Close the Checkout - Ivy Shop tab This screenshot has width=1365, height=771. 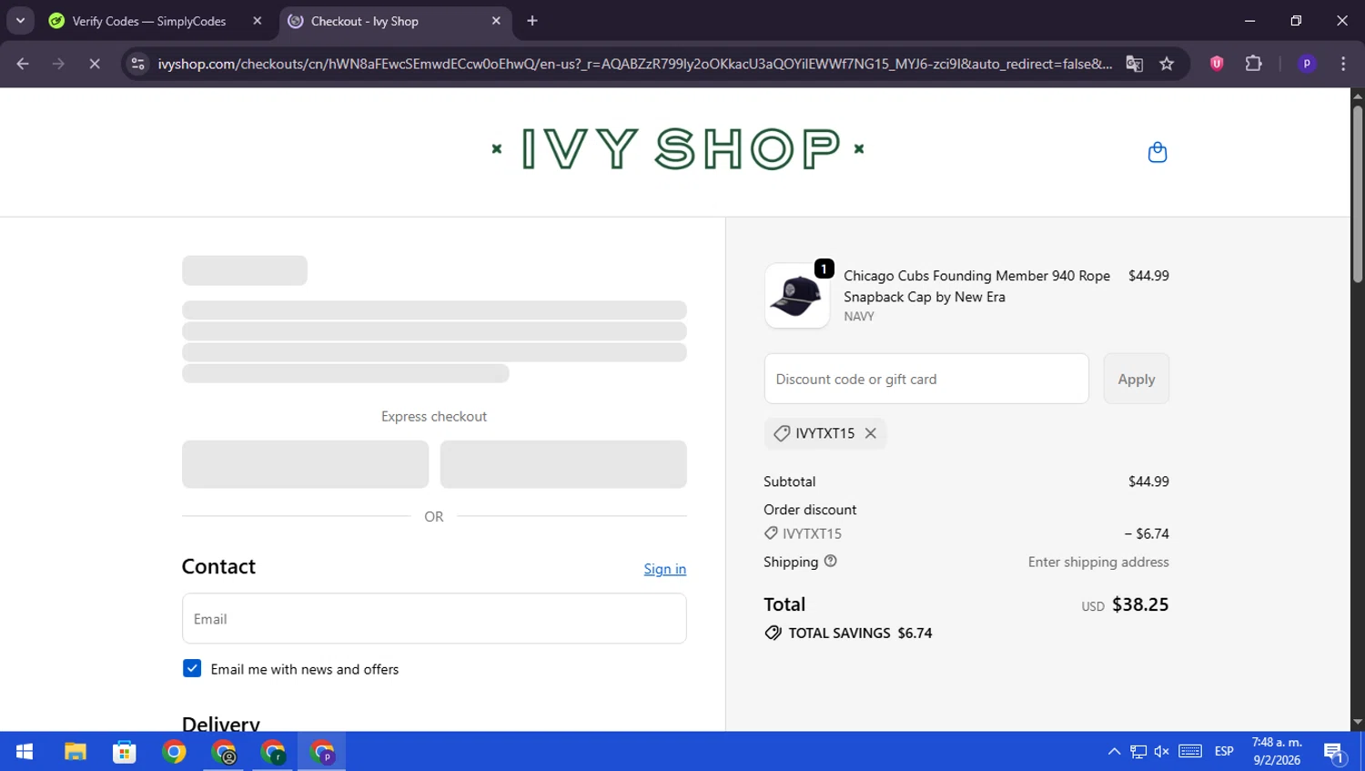tap(496, 21)
